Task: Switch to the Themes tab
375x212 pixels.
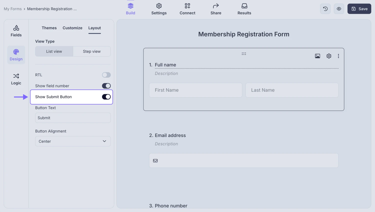Action: coord(49,28)
